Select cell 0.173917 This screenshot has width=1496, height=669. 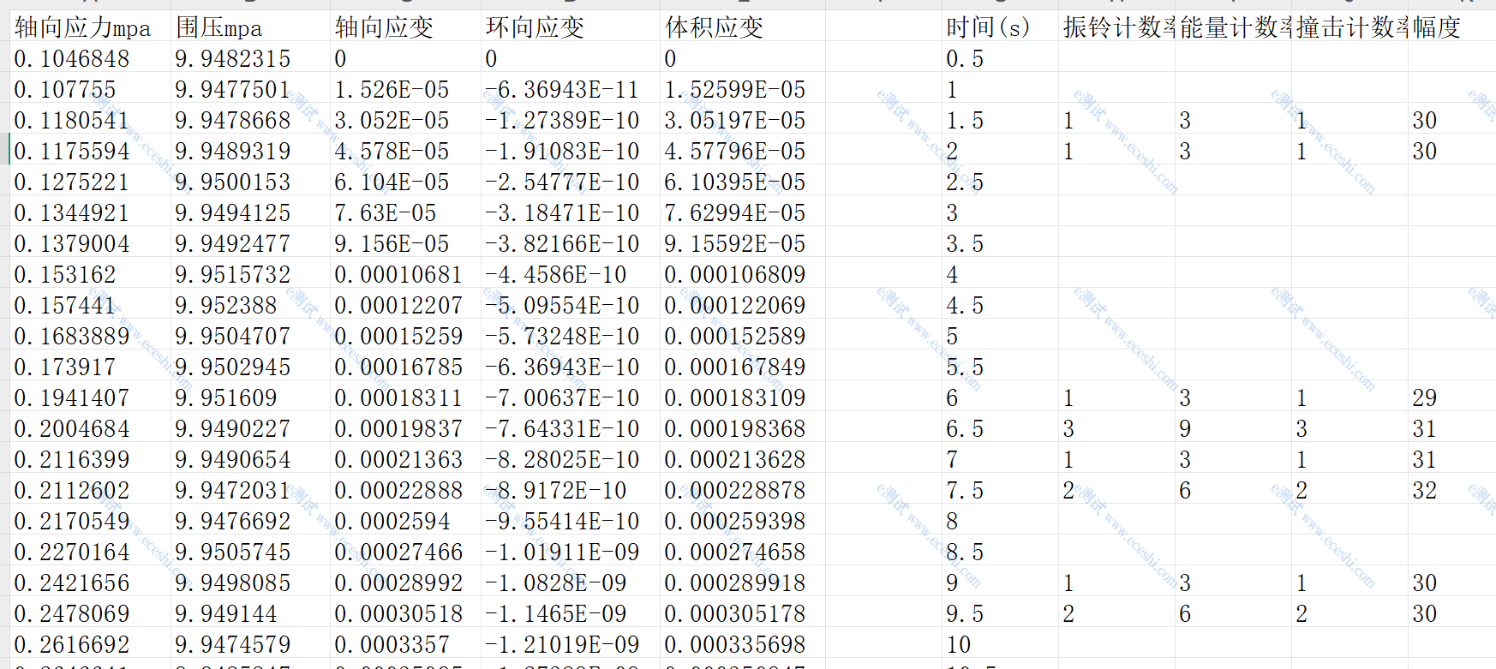click(91, 366)
